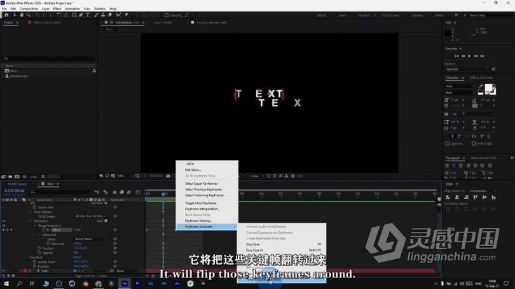Screen dimensions: 515x289
Task: Click the eyedropper in Character panel
Action: point(481,86)
